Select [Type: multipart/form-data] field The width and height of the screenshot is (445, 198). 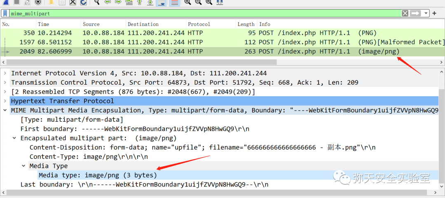click(x=72, y=120)
